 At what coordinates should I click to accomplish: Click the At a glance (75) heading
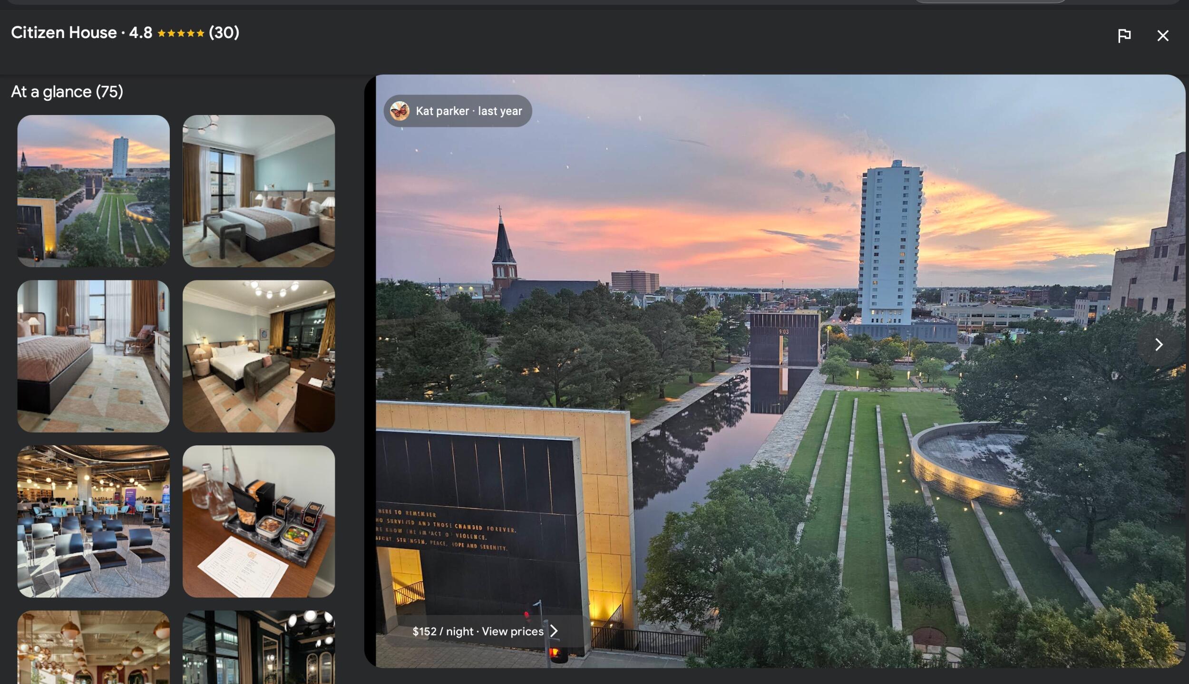(x=67, y=92)
